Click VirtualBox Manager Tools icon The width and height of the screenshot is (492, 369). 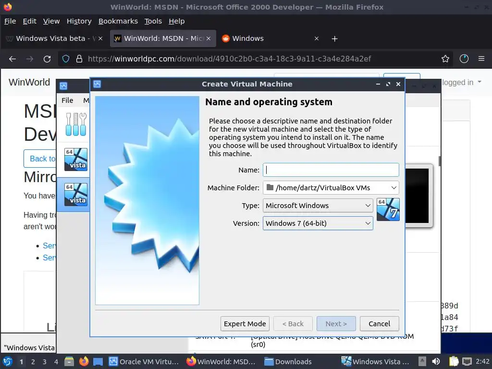tap(75, 124)
